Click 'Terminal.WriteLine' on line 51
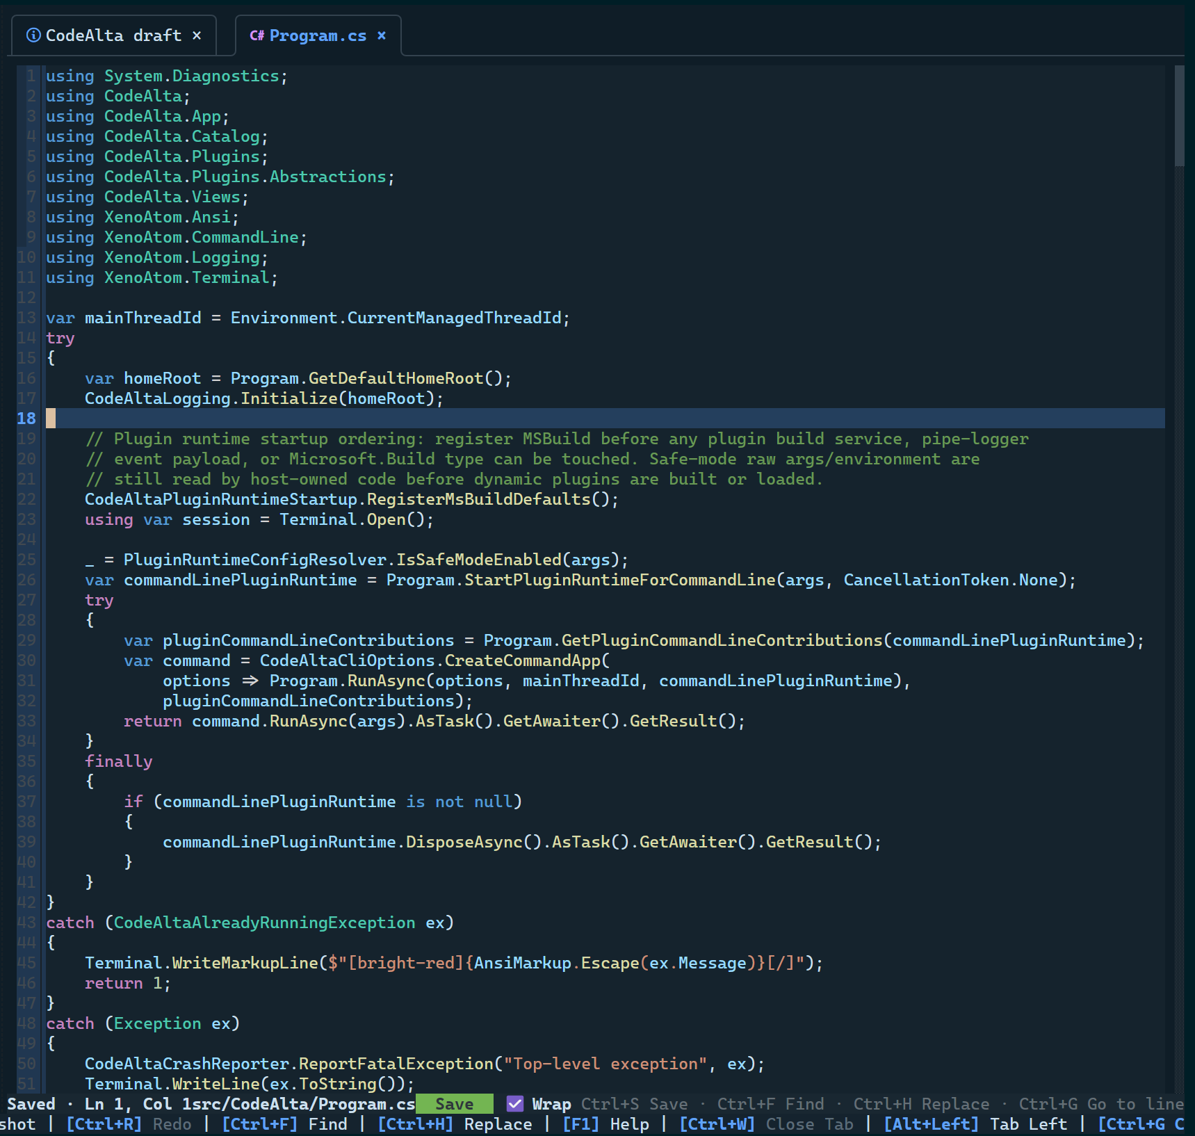This screenshot has height=1136, width=1195. 172,1084
